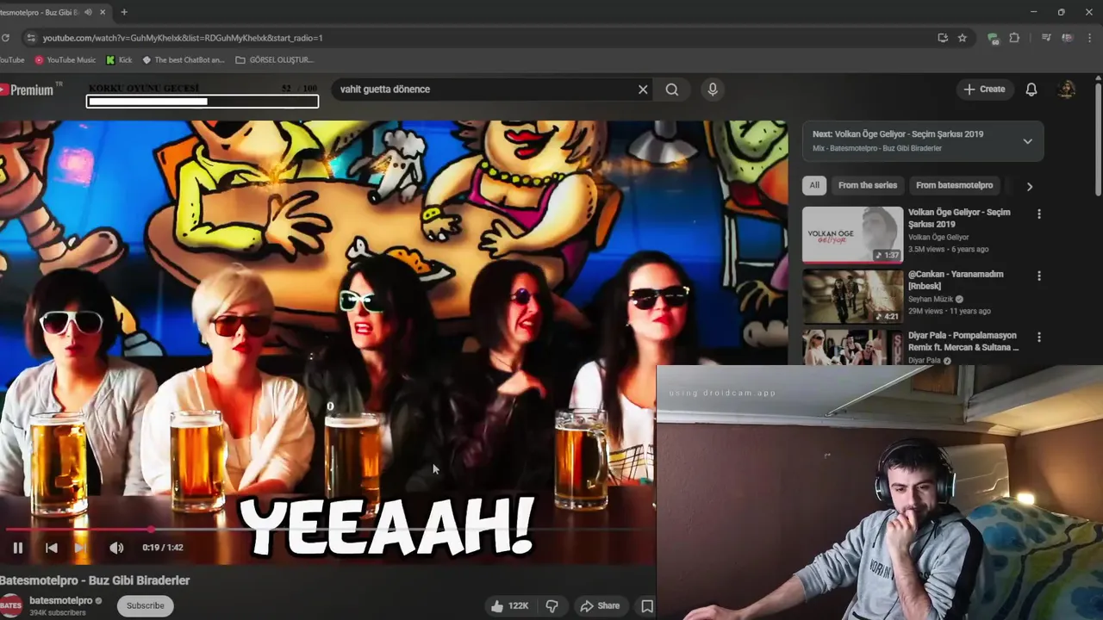
Task: Click the @Cankan - Yaranamadım title
Action: (x=956, y=280)
